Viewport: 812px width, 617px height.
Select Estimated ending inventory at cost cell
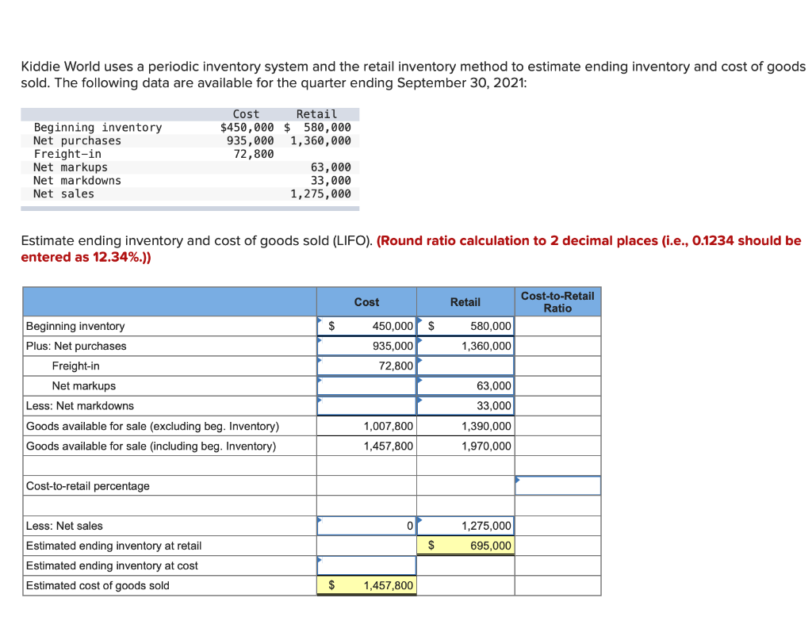tap(366, 565)
